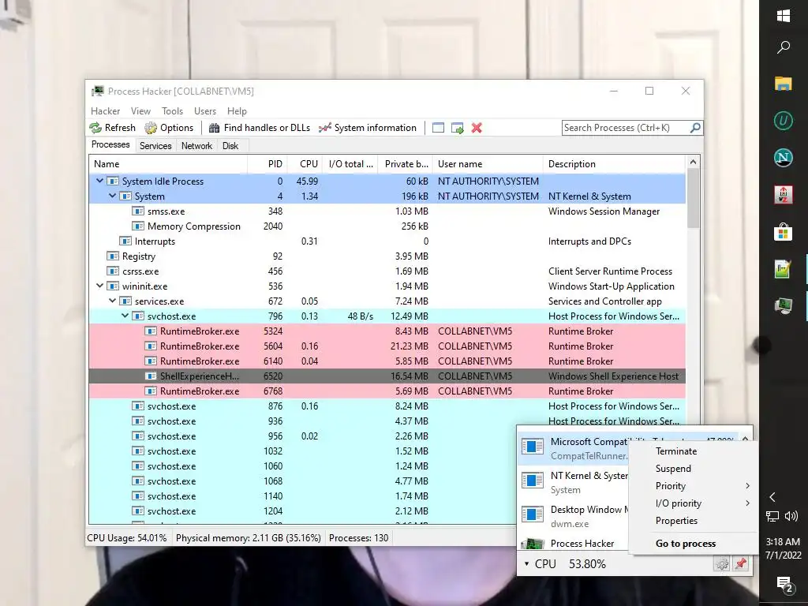
Task: Click the Refresh toolbar button
Action: 112,128
